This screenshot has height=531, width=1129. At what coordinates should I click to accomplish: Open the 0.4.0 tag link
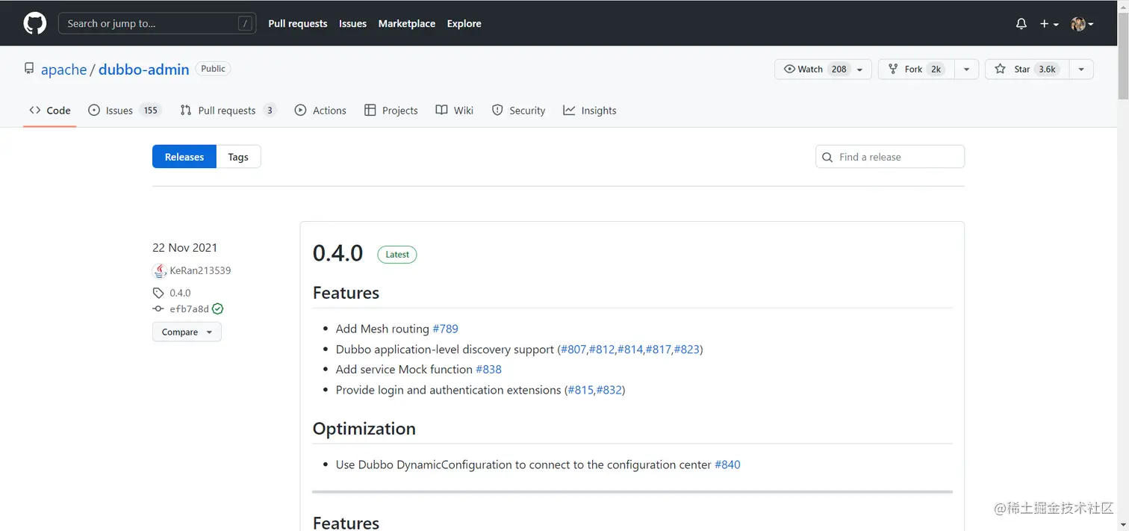[180, 293]
